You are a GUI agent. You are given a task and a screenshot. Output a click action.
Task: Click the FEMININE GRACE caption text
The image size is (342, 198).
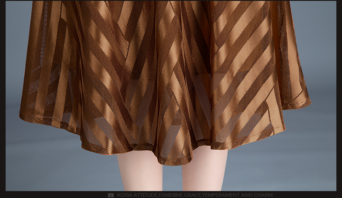[x=180, y=195]
